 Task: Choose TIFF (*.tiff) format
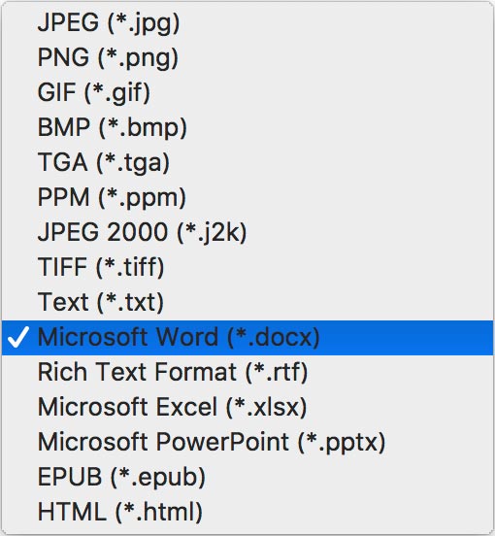247,267
